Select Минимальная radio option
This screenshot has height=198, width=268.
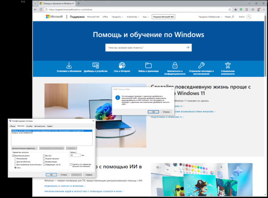15,158
